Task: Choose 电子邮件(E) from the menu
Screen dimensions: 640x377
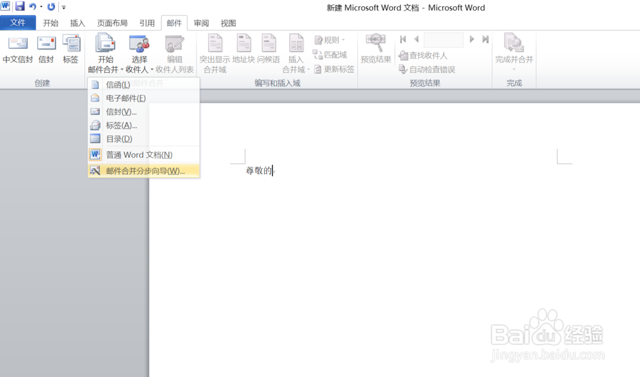Action: click(143, 98)
